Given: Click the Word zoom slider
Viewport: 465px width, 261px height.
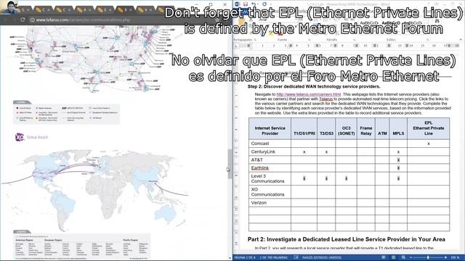Looking at the screenshot, I should [428, 258].
